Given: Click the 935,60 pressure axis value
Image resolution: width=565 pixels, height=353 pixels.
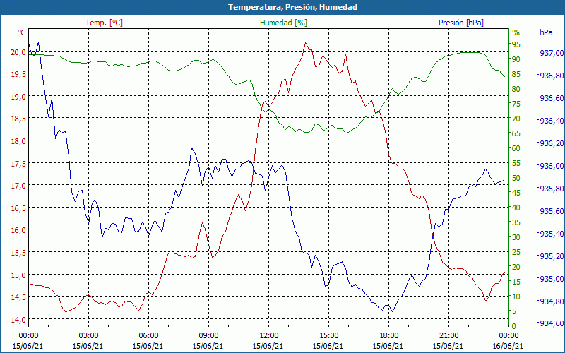Looking at the screenshot, I should click(x=552, y=211).
